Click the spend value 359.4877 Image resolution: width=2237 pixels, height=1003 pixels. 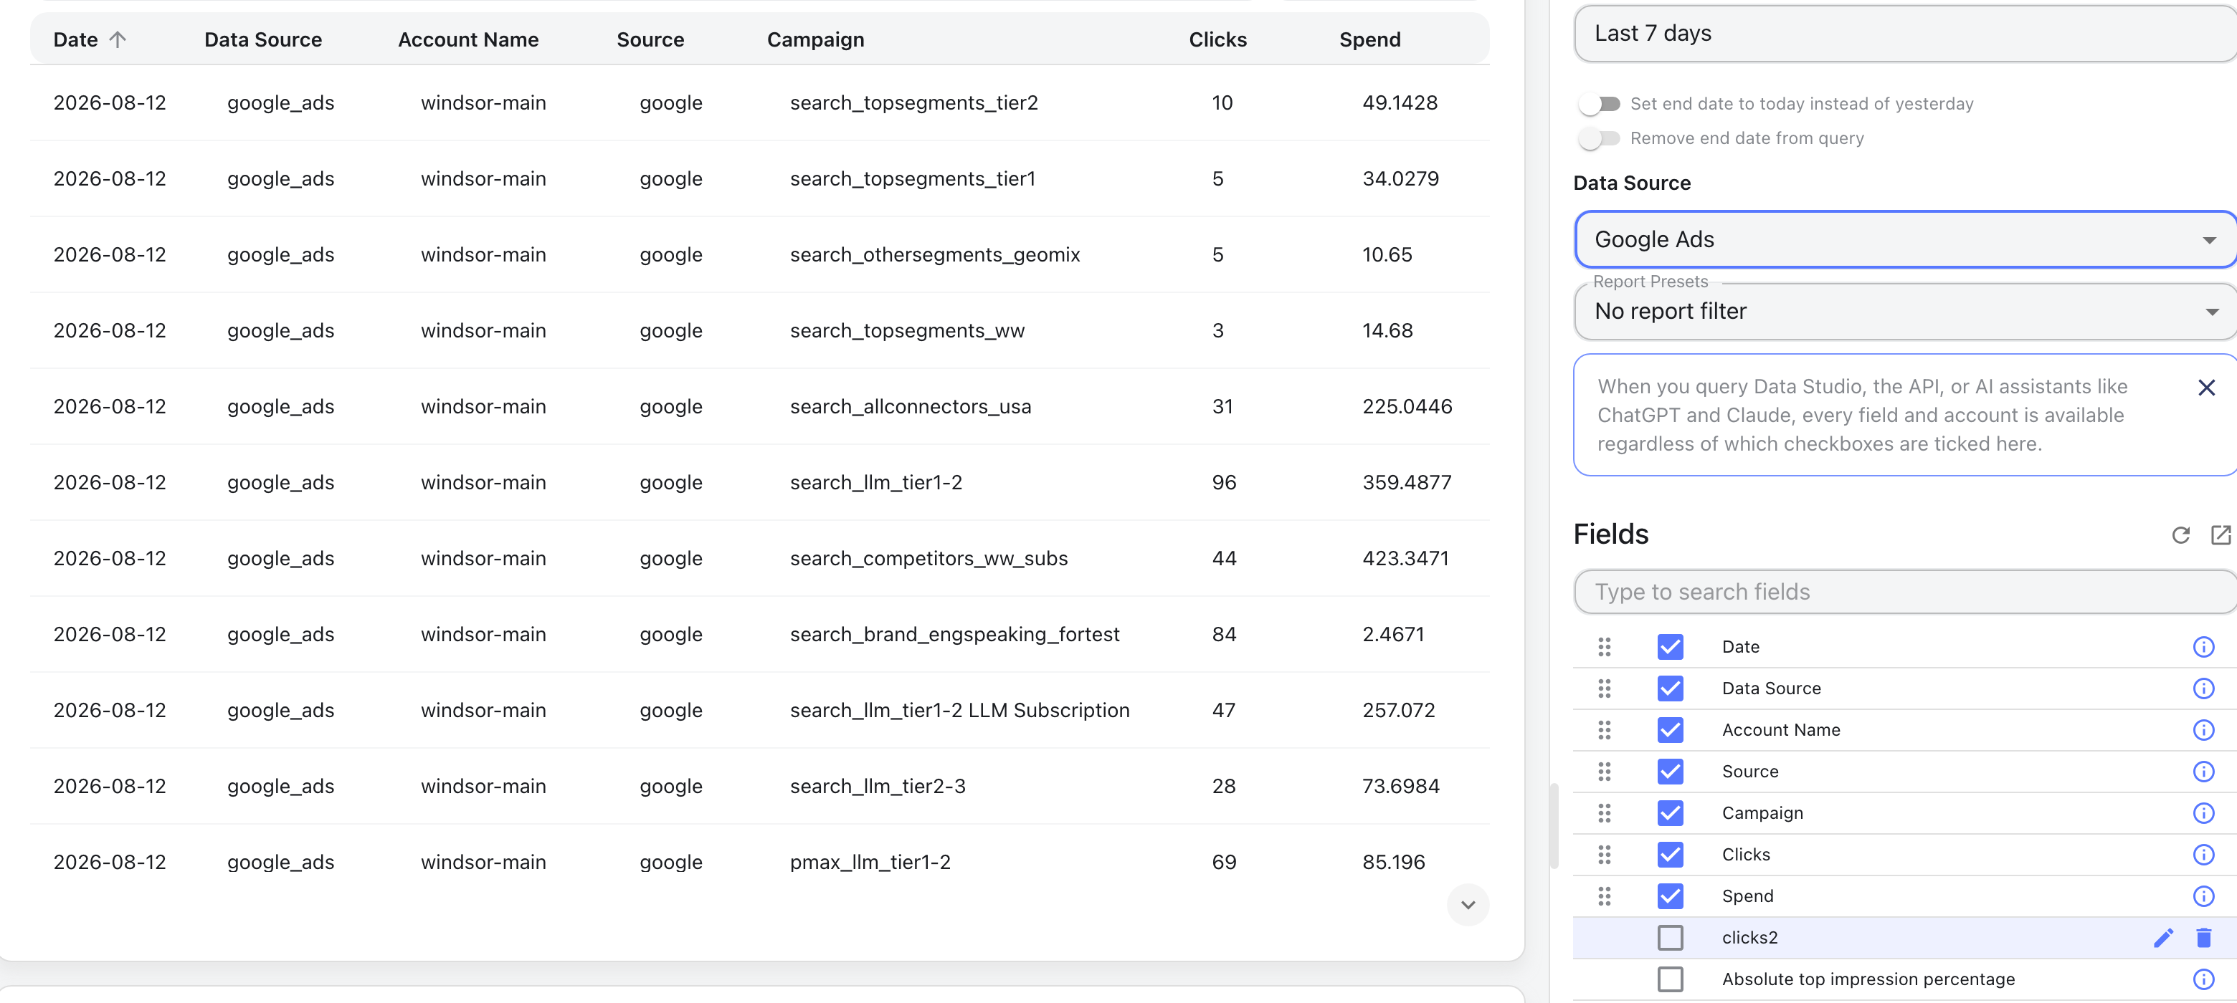pos(1407,482)
